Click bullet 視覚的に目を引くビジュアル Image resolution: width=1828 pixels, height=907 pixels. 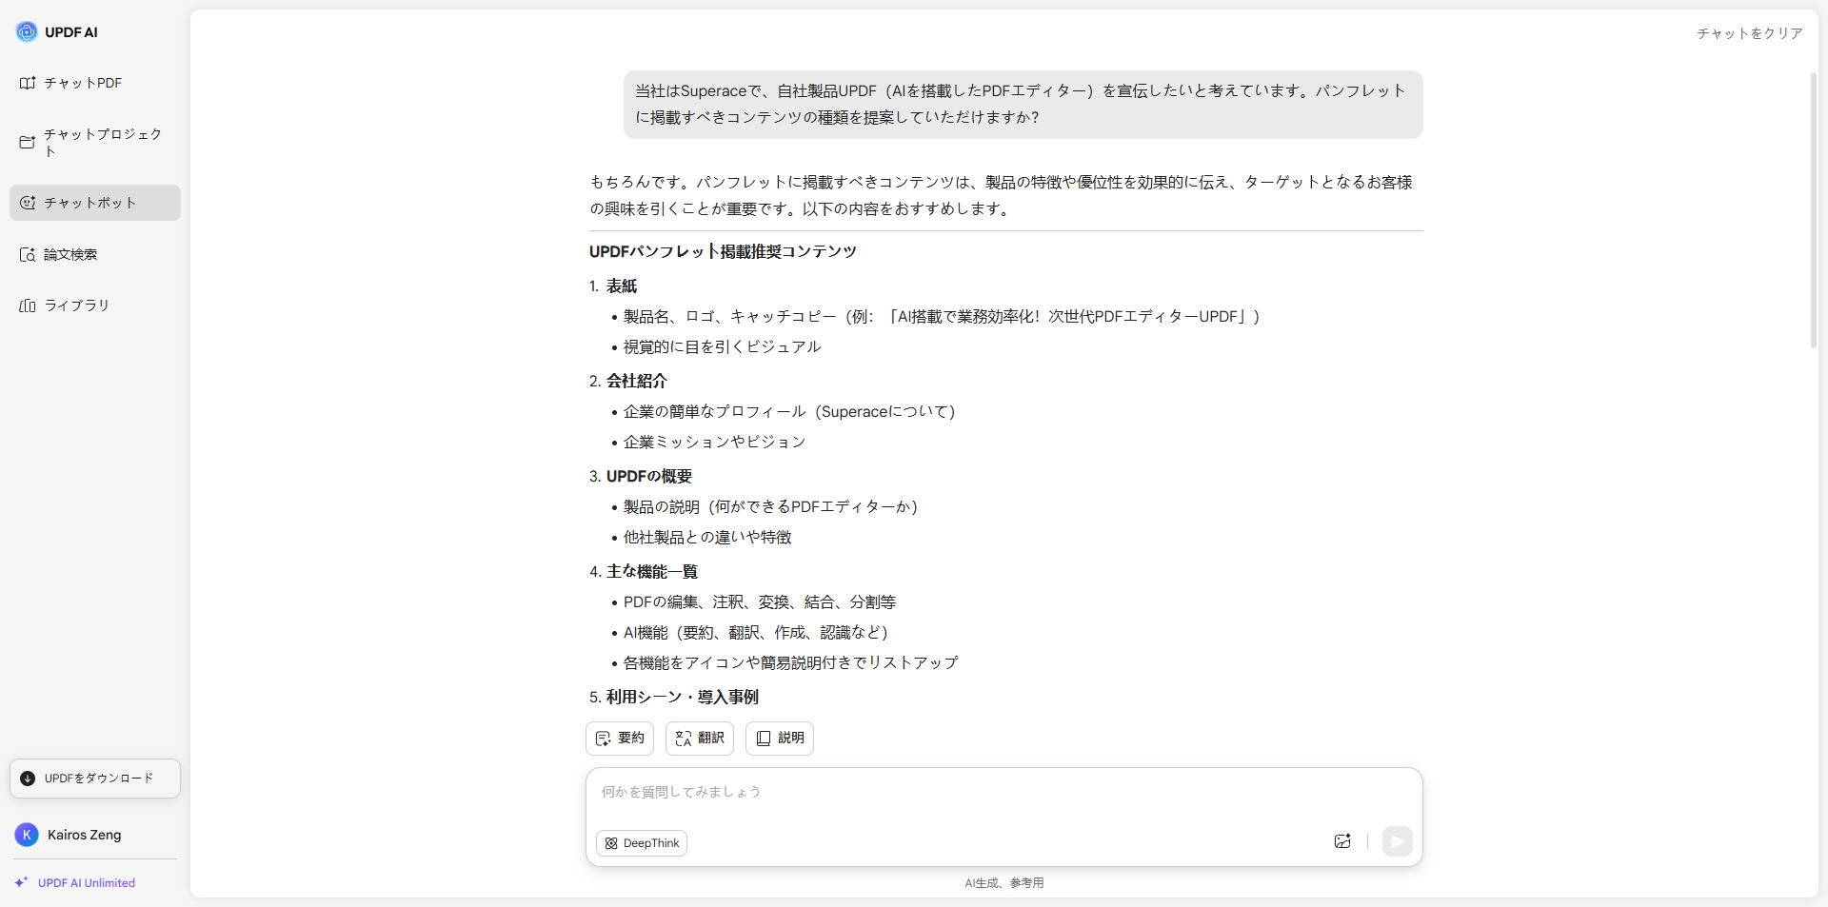[722, 347]
